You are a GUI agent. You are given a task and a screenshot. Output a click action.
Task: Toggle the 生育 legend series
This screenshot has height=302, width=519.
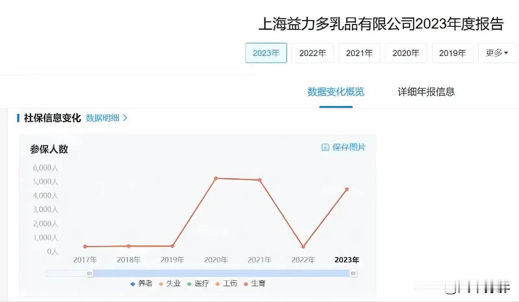(255, 284)
